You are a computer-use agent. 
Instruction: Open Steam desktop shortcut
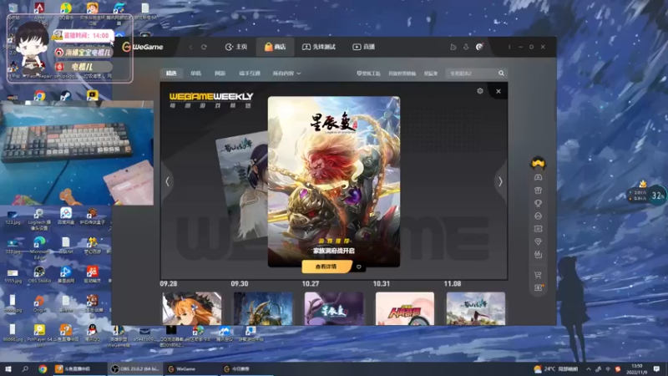[65, 96]
